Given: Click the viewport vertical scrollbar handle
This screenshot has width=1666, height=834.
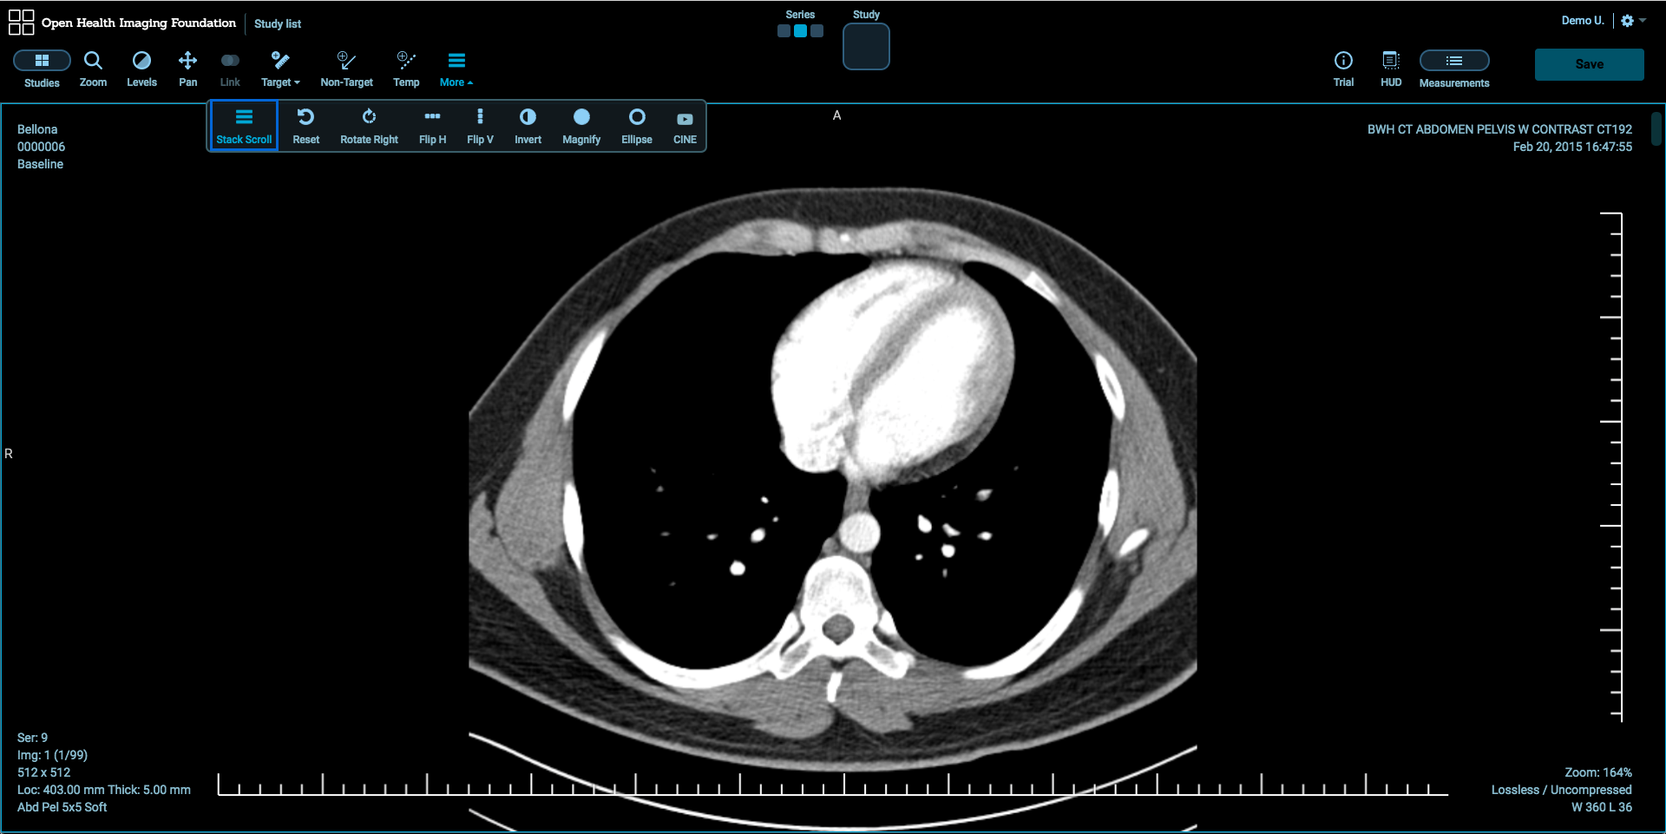Looking at the screenshot, I should 1656,129.
